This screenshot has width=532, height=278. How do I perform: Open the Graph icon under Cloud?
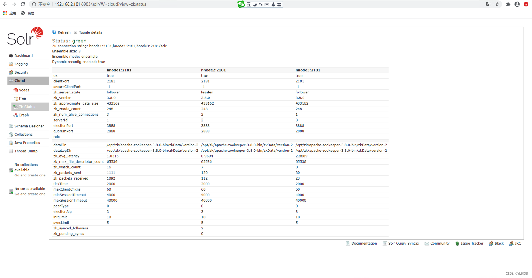[16, 115]
